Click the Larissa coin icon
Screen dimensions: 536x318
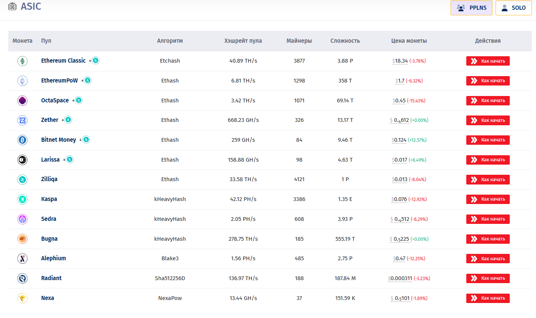[x=22, y=160]
